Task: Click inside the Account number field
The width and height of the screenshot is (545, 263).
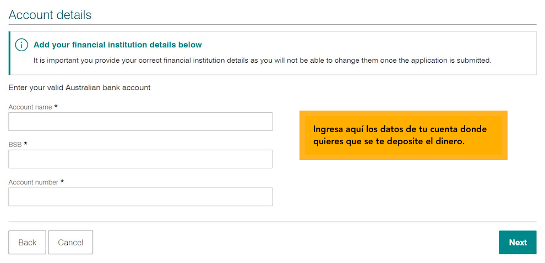Action: coord(140,197)
